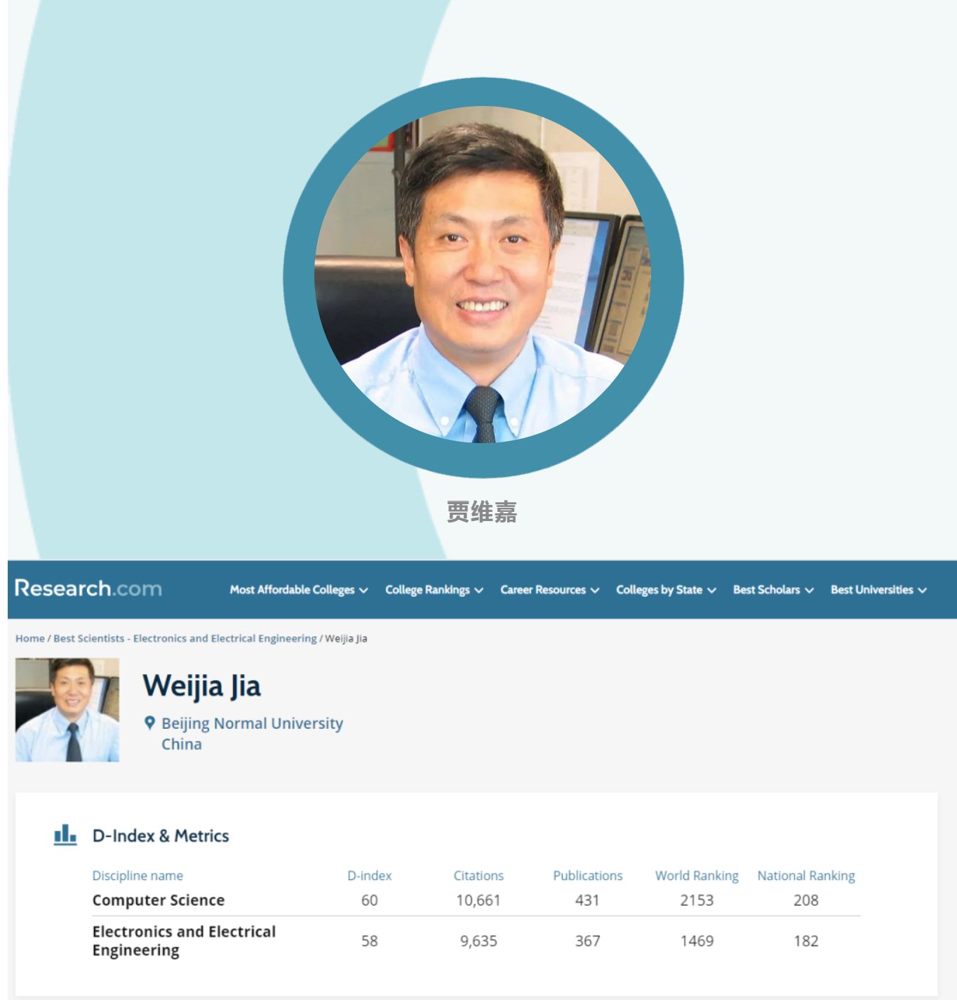This screenshot has width=957, height=1000.
Task: Click the small Weijia Jia profile photo
Action: 67,710
